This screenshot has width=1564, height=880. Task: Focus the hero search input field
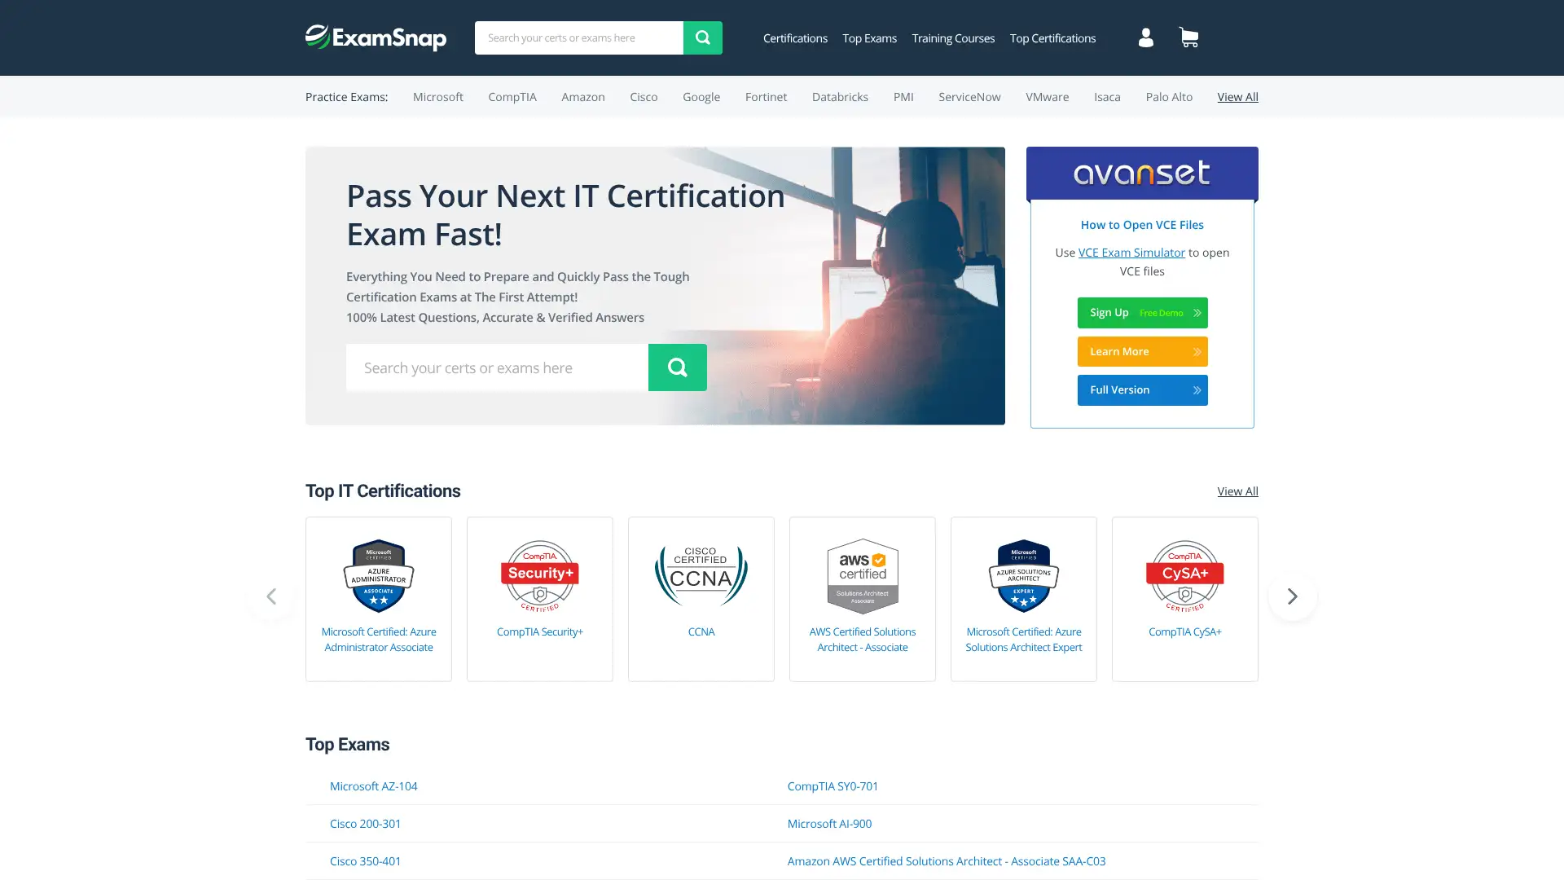[x=497, y=367]
